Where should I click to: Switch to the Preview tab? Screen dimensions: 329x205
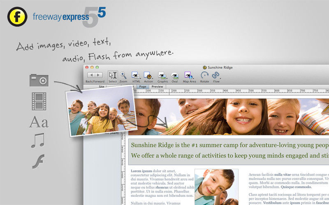pyautogui.click(x=158, y=87)
